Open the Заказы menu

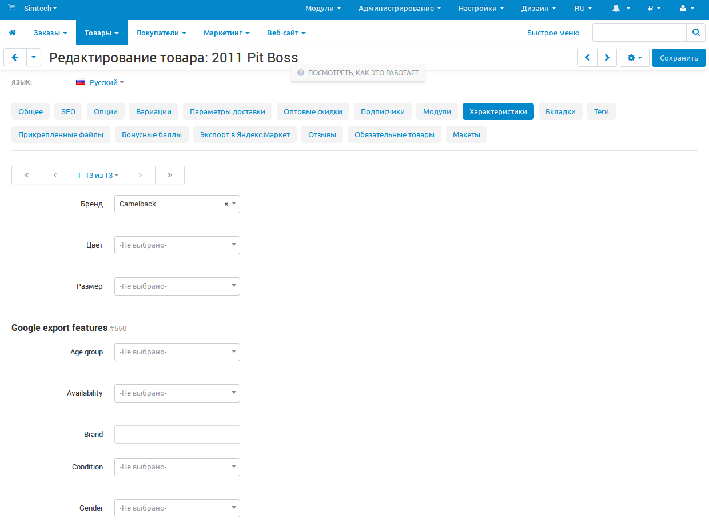(50, 33)
